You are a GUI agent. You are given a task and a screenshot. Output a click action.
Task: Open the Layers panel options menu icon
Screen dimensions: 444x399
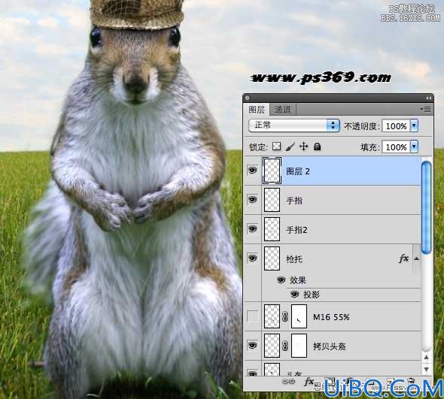point(426,109)
